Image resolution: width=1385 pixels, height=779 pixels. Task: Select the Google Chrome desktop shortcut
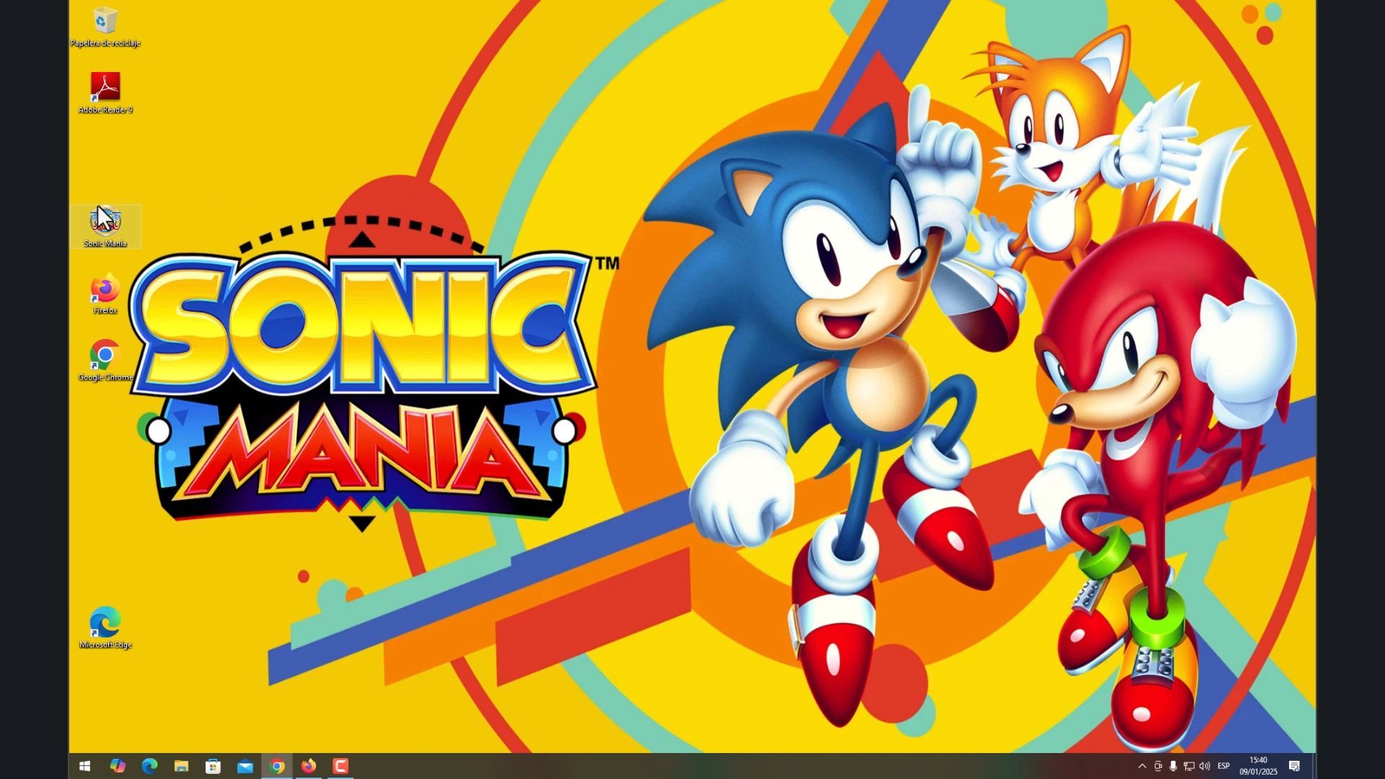105,357
